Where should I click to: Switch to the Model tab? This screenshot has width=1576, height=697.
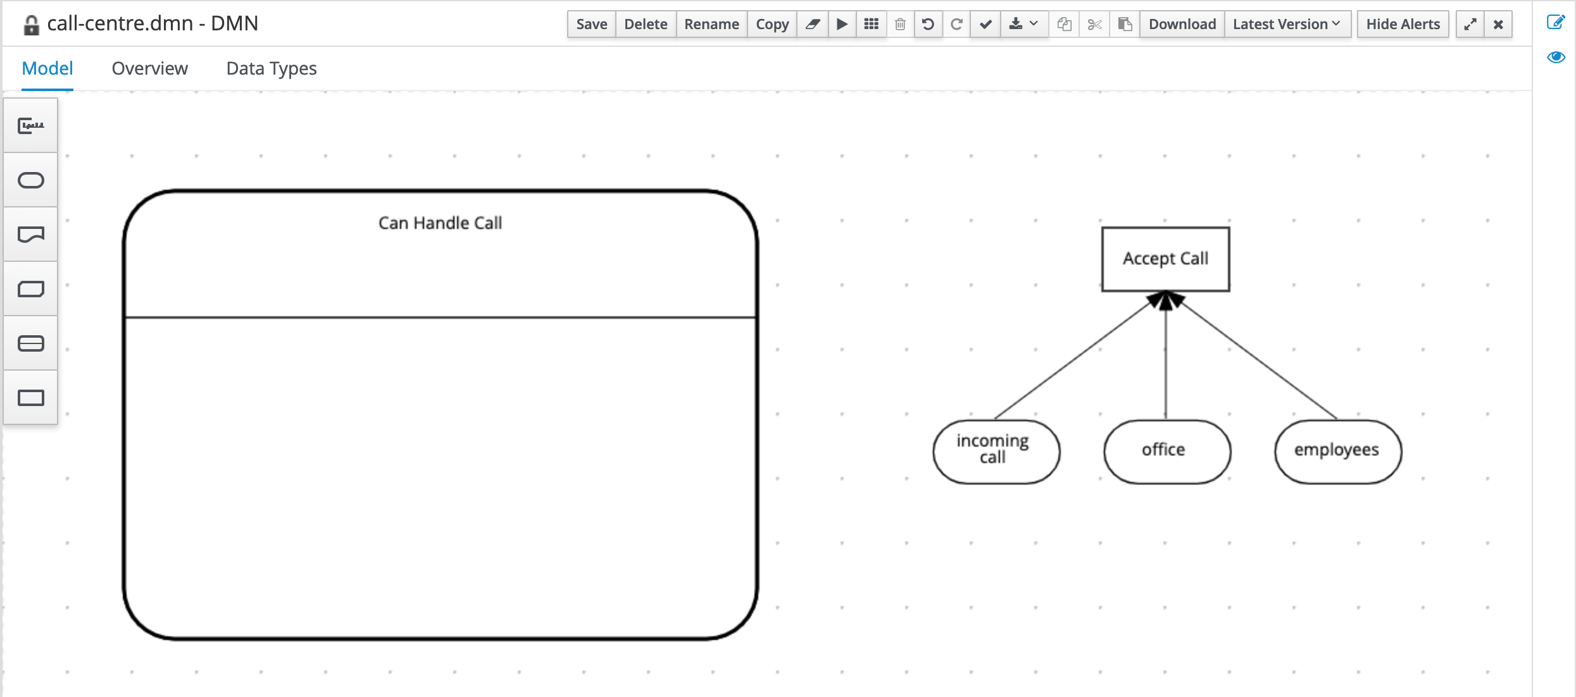pos(47,68)
